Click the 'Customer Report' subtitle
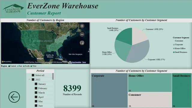The width and height of the screenshot is (192, 108). pyautogui.click(x=44, y=13)
